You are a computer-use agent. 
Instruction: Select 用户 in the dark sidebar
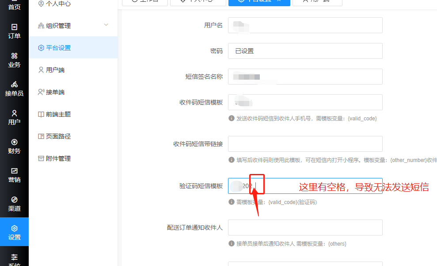pos(14,117)
